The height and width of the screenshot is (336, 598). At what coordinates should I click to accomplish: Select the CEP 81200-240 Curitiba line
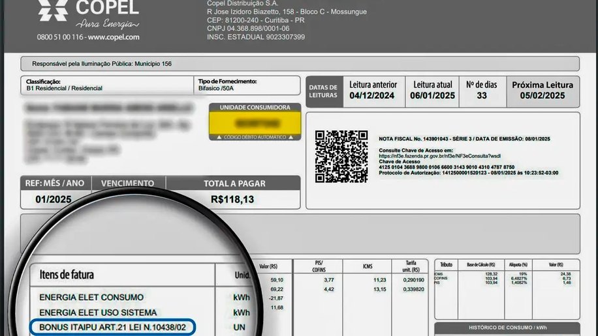255,20
